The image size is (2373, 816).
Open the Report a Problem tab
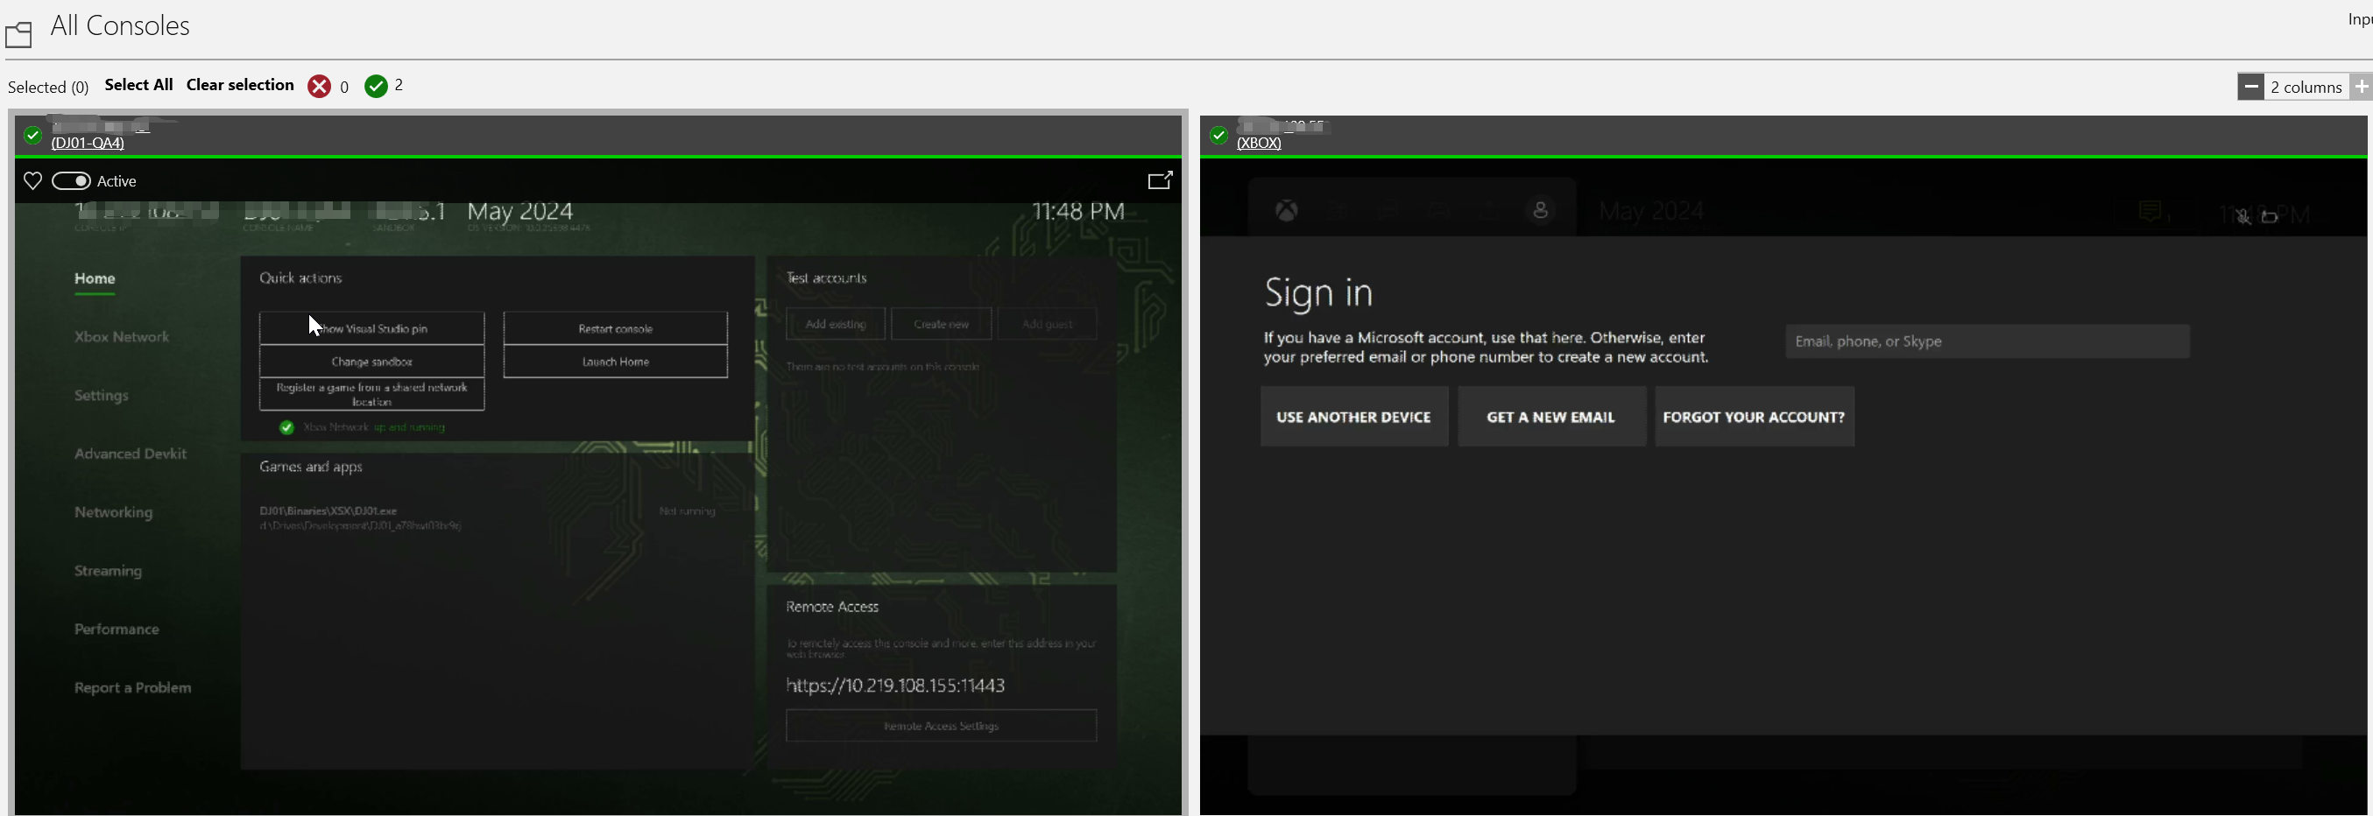click(132, 688)
